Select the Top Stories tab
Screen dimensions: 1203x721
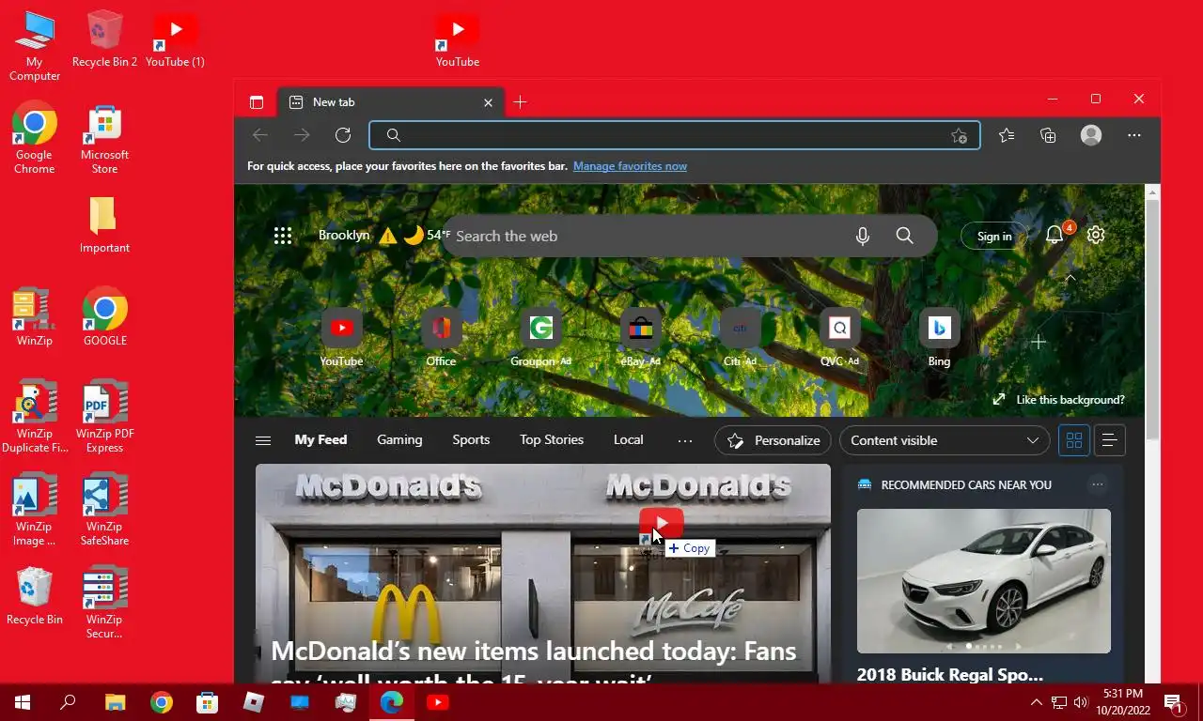[x=552, y=439]
